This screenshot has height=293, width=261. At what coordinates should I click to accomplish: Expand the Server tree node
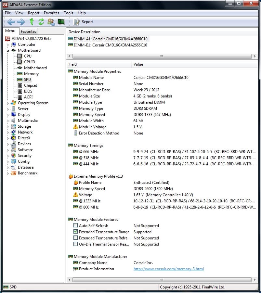[8, 109]
